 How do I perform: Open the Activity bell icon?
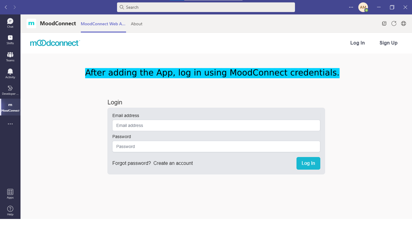[10, 73]
